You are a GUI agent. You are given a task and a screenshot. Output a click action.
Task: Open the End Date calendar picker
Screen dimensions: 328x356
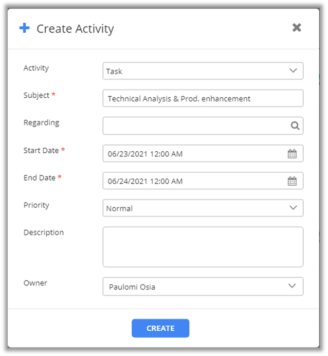pos(292,181)
